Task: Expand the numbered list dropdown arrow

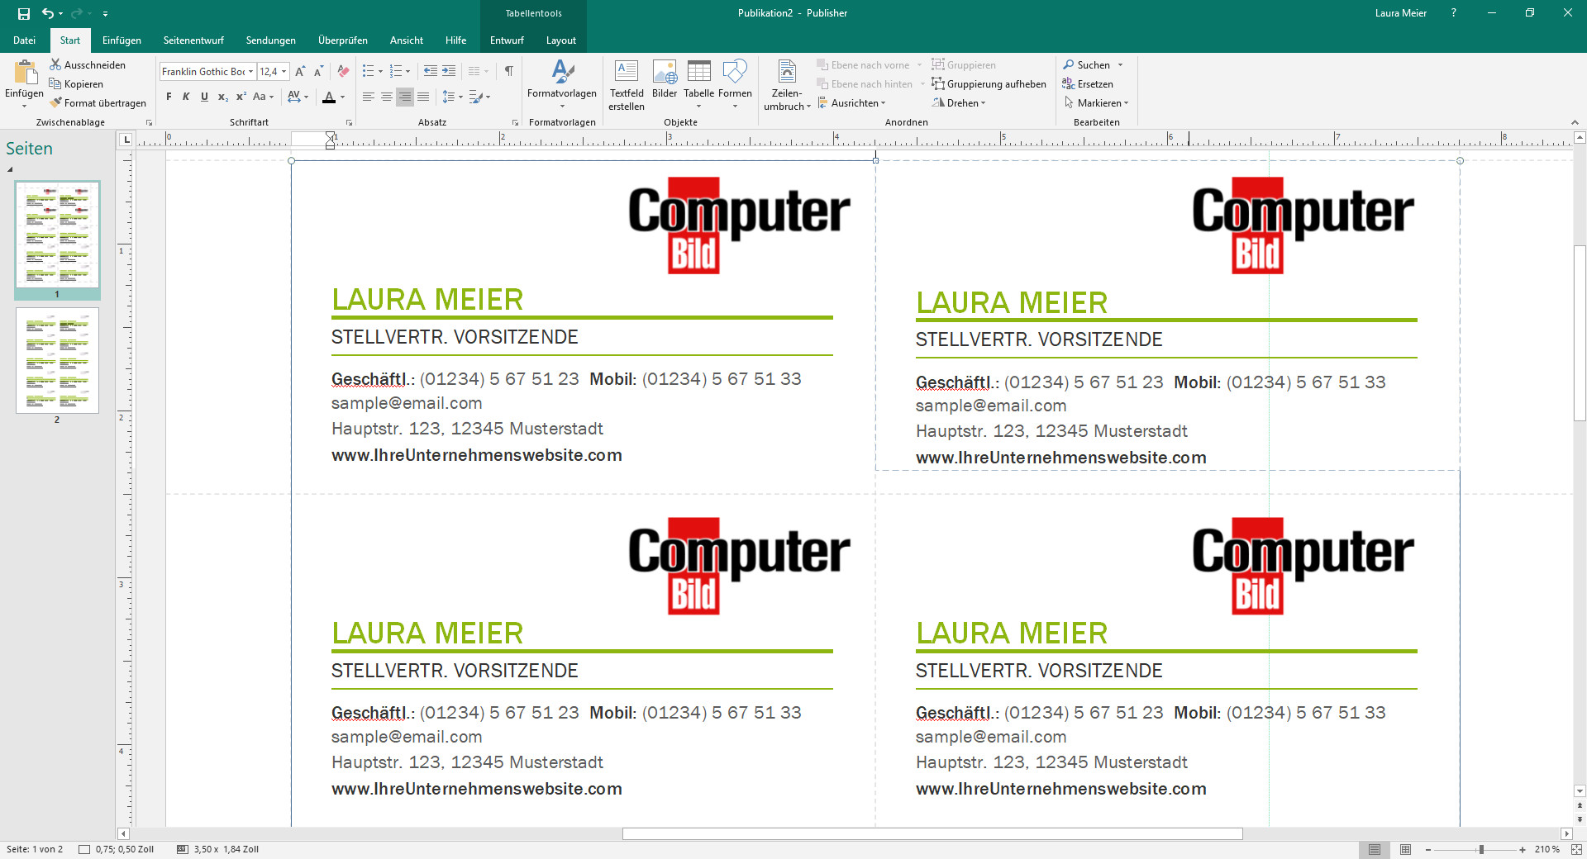Action: pyautogui.click(x=407, y=72)
